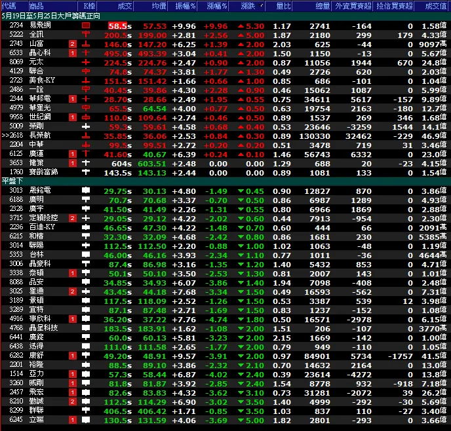Click the K棒 icon in the 2618 長榮航 row
Image resolution: width=451 pixels, height=431 pixels.
point(86,136)
